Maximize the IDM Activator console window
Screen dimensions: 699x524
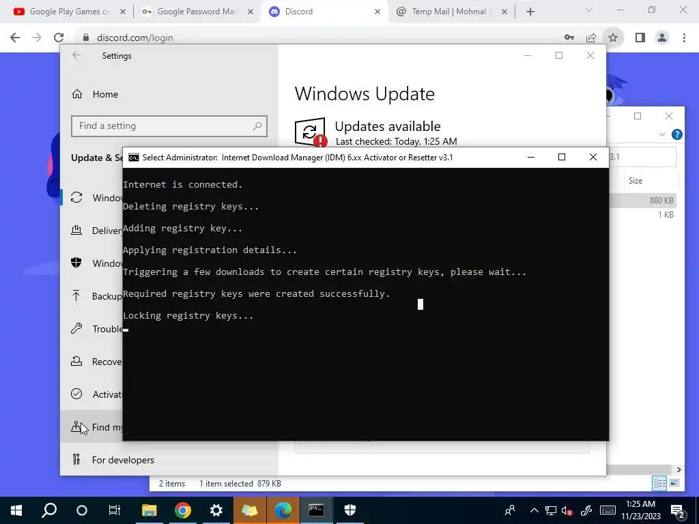tap(562, 158)
